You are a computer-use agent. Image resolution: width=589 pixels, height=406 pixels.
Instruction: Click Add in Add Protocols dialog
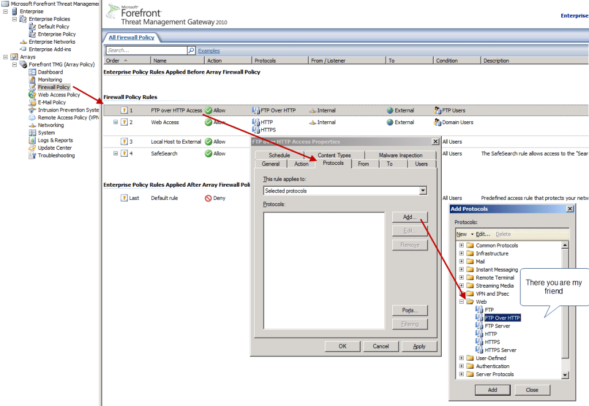[x=492, y=390]
